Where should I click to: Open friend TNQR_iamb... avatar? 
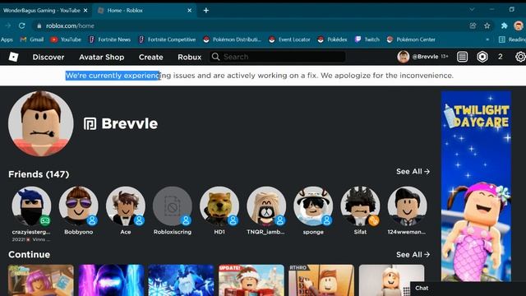(x=266, y=206)
